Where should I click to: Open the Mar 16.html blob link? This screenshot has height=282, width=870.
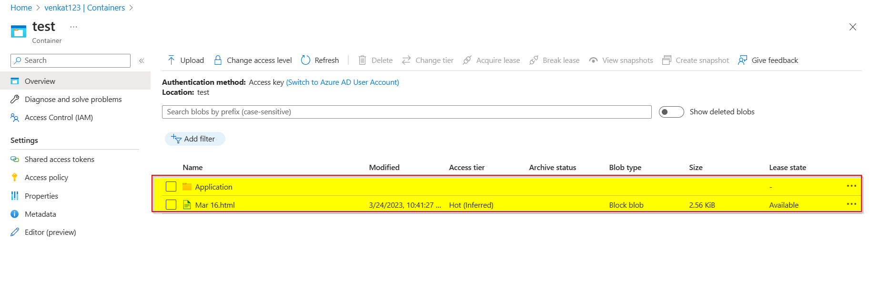[x=215, y=205]
